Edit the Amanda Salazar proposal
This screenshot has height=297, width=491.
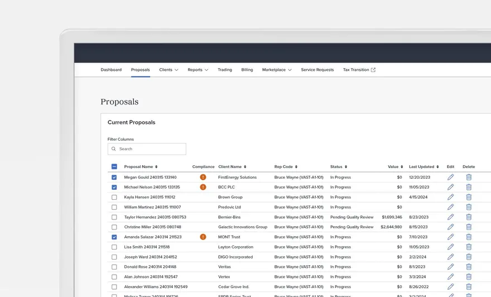(x=450, y=237)
